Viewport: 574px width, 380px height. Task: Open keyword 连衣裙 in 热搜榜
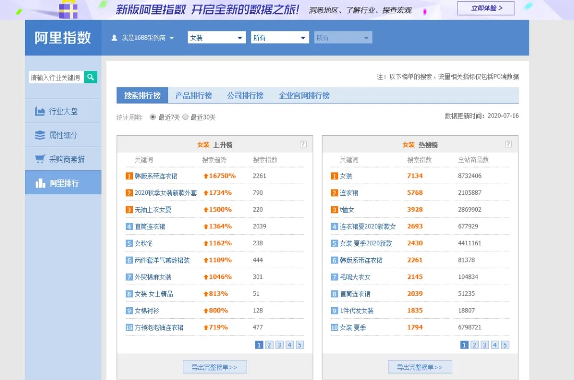click(x=349, y=193)
